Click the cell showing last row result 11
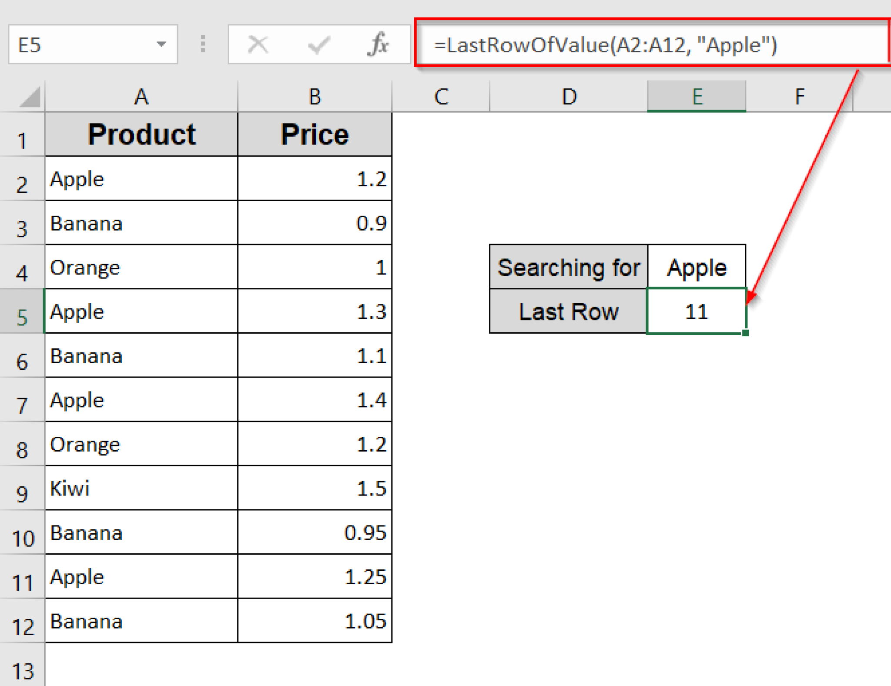Screen dimensions: 891x686 (696, 311)
